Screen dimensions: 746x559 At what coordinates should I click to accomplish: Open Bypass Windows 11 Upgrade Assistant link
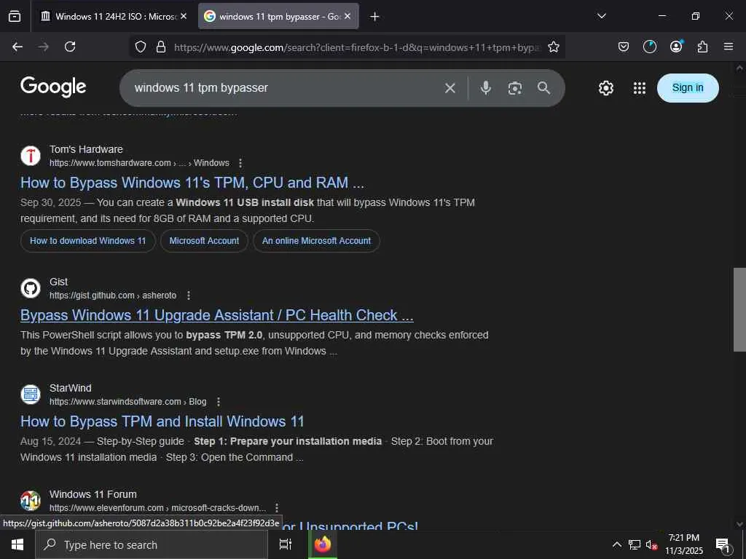click(217, 315)
